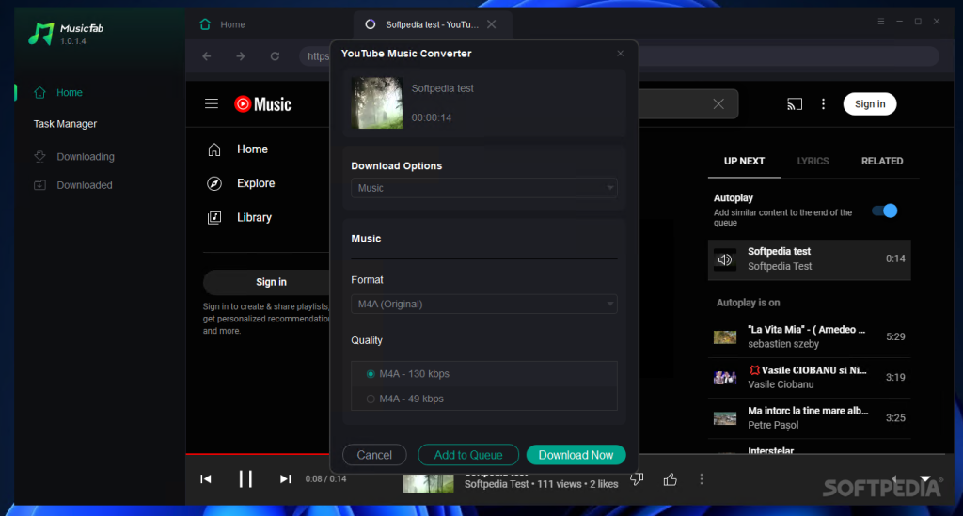Clear search with the X icon
963x516 pixels.
[x=718, y=104]
